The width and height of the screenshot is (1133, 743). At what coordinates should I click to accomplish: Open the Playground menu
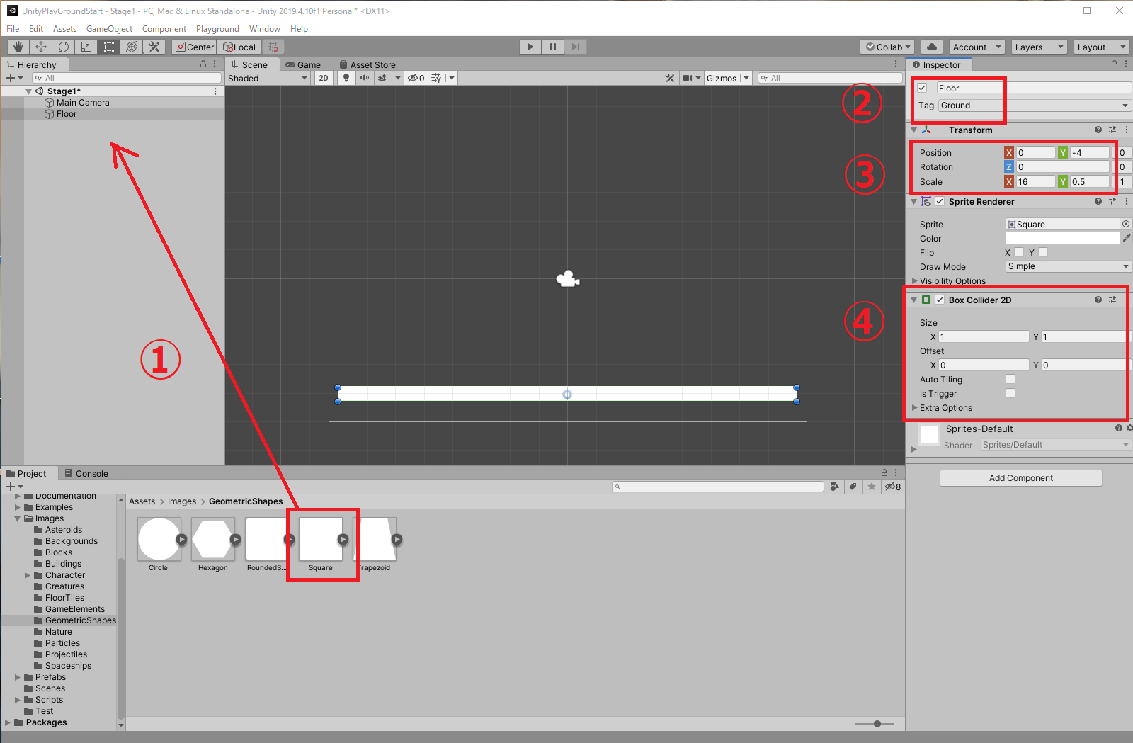click(x=217, y=29)
